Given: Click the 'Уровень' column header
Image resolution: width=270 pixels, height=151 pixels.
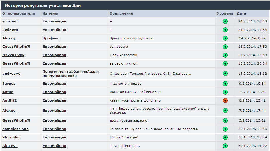Looking at the screenshot, I should tap(225, 13).
